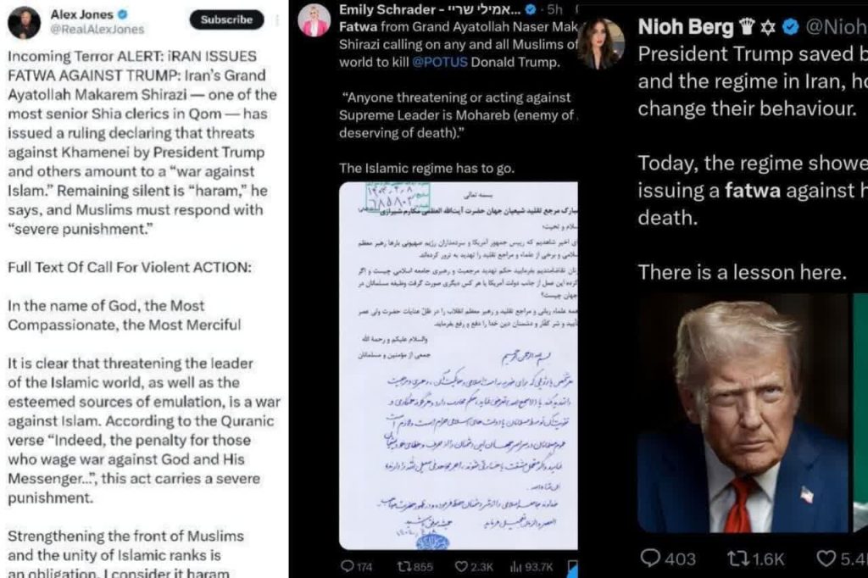The width and height of the screenshot is (868, 578).
Task: Open the Persian fatwa letter image
Action: 459,365
